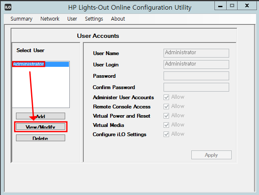Click the Delete user button

click(40, 138)
